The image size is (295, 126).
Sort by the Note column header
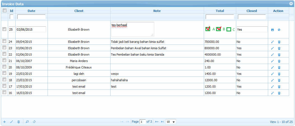point(157,11)
